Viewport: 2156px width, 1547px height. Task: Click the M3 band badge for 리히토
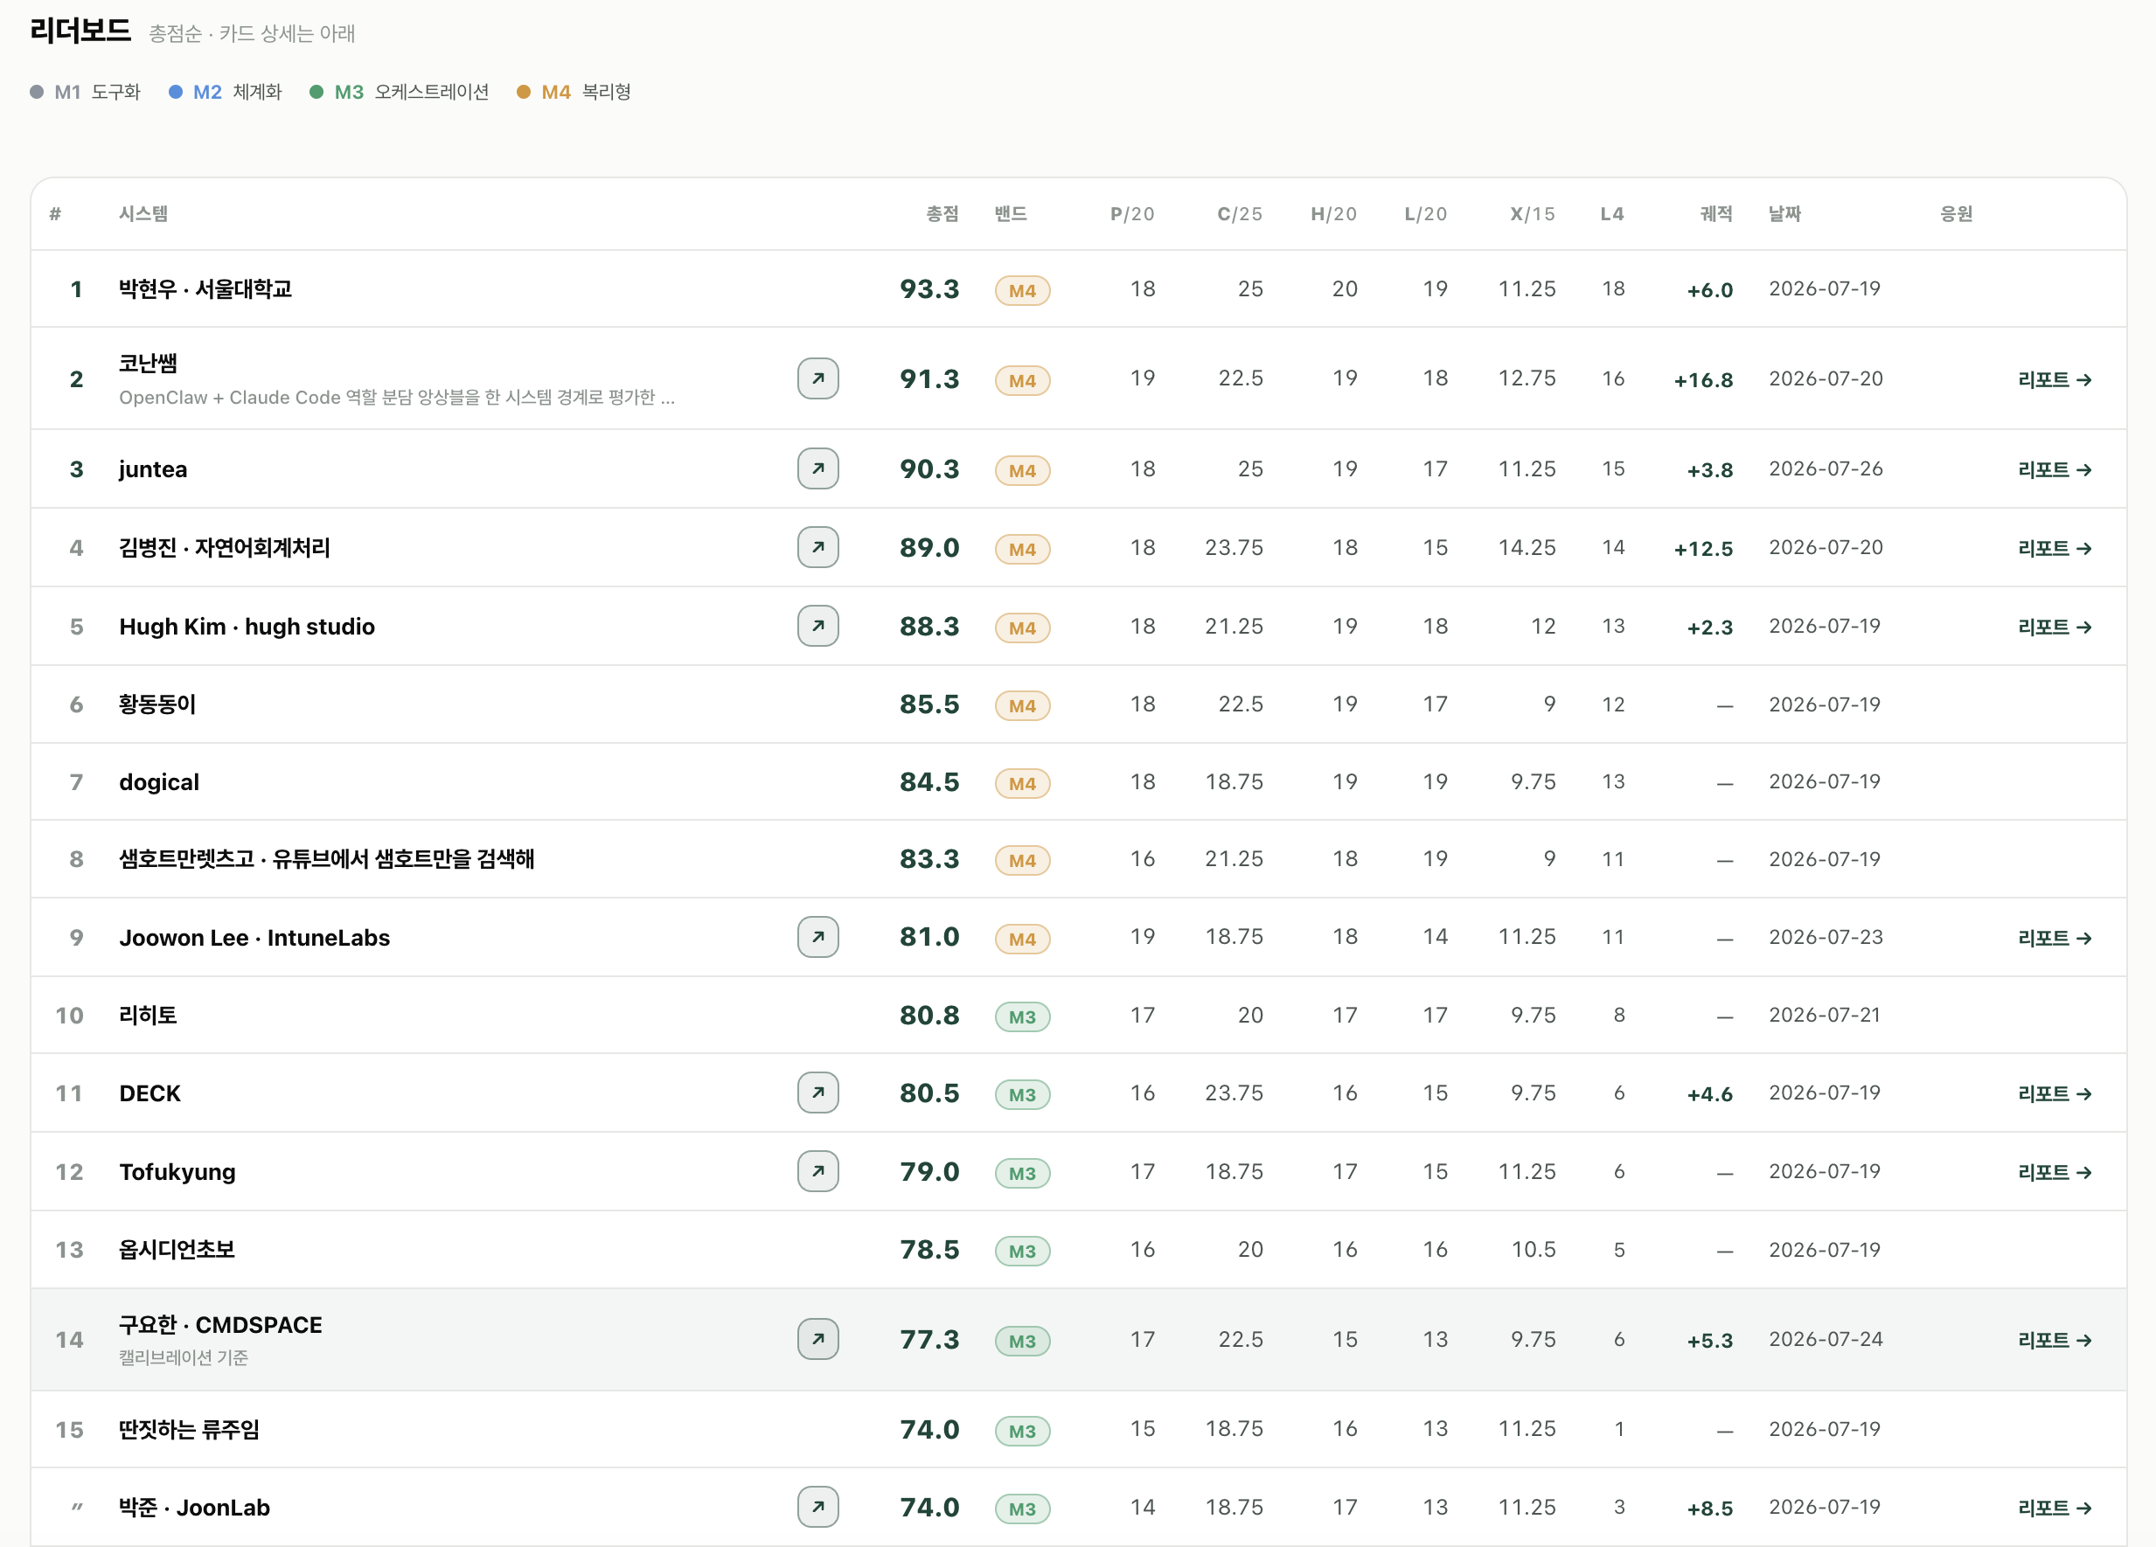[1022, 1016]
